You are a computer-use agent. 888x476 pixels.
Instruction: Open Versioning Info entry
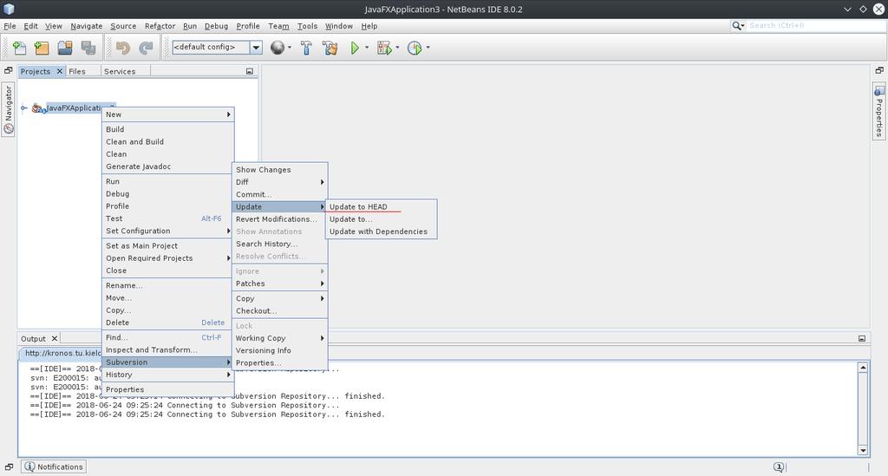[x=280, y=351]
